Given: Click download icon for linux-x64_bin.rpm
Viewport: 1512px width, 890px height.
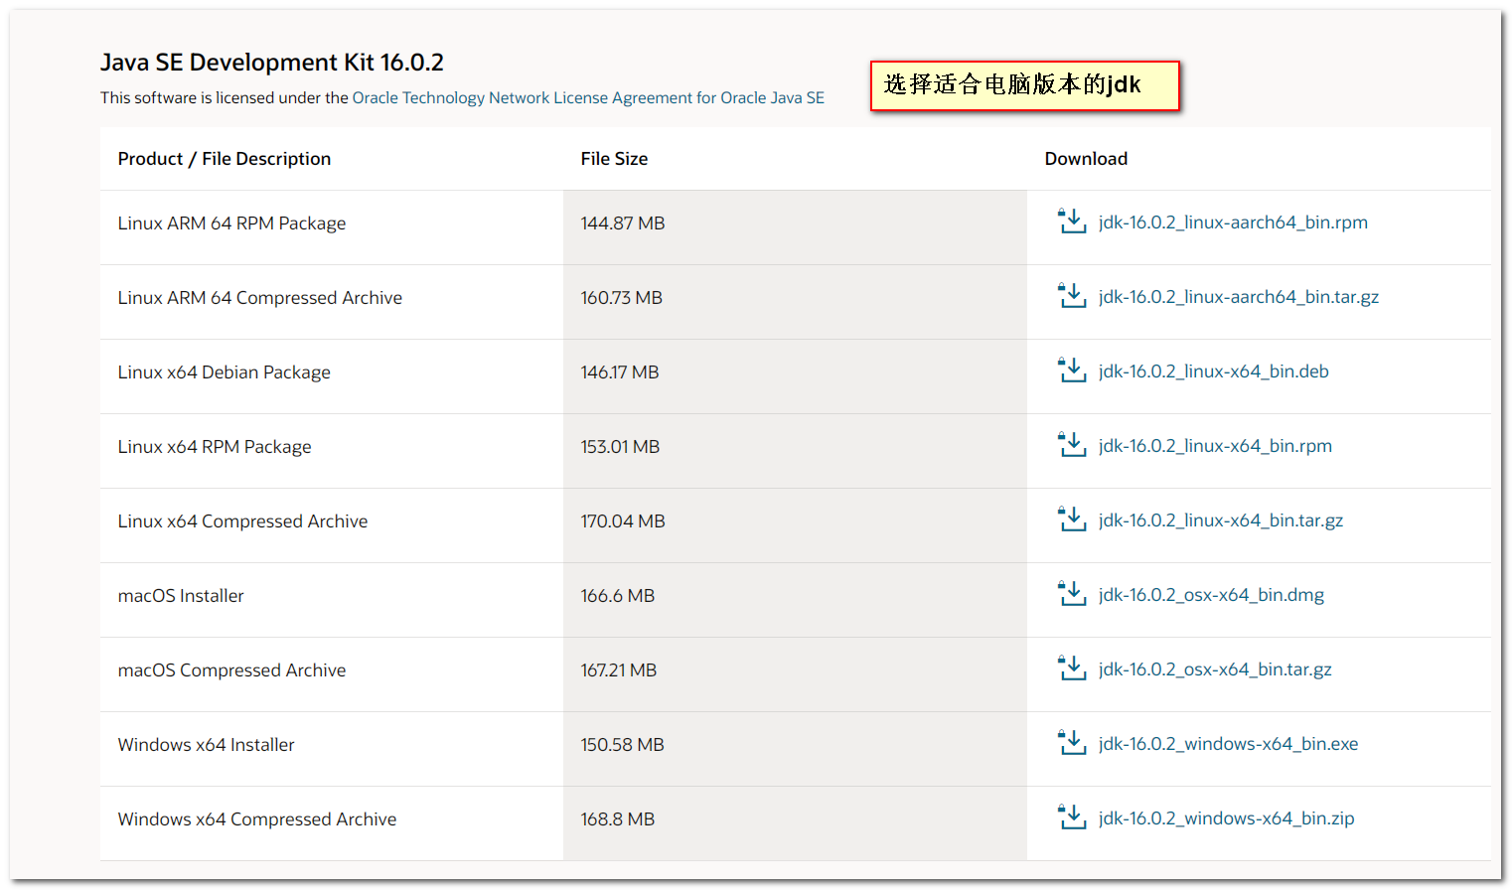Looking at the screenshot, I should pyautogui.click(x=1072, y=445).
